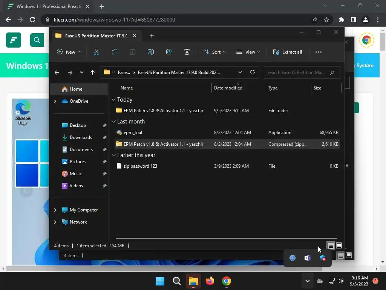This screenshot has width=386, height=290.
Task: Click the Delete trash icon
Action: pos(187,52)
